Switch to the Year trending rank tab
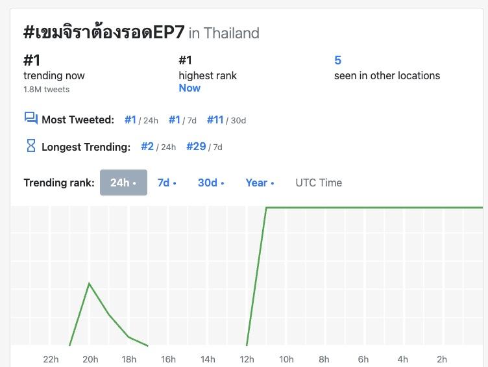Viewport: 488px width, 367px height. pyautogui.click(x=260, y=183)
